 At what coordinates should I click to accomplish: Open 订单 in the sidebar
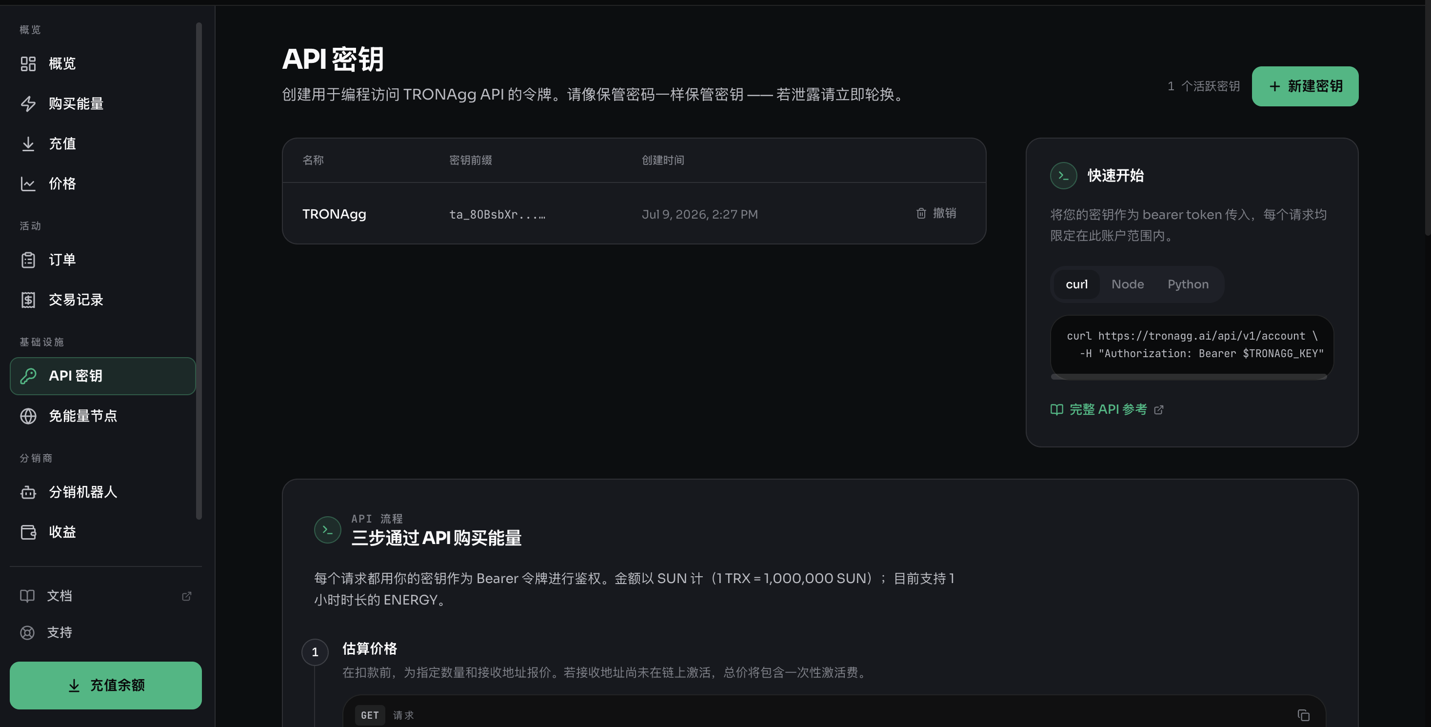click(103, 260)
